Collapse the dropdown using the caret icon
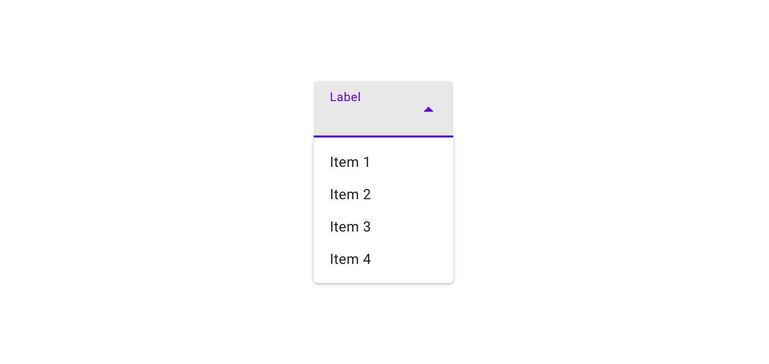The width and height of the screenshot is (769, 364). coord(429,109)
